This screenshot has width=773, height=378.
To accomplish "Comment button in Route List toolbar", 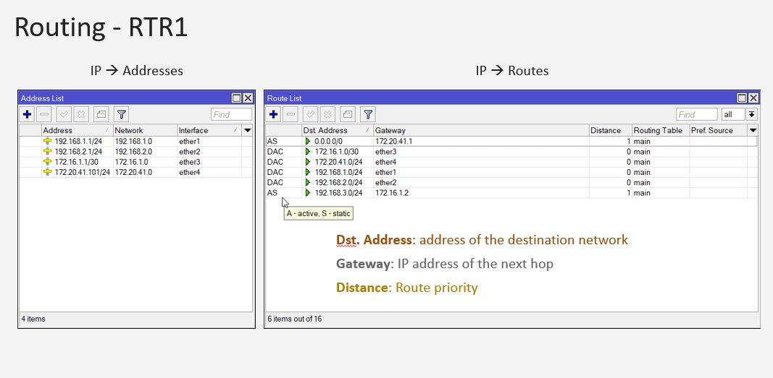I will (x=348, y=114).
